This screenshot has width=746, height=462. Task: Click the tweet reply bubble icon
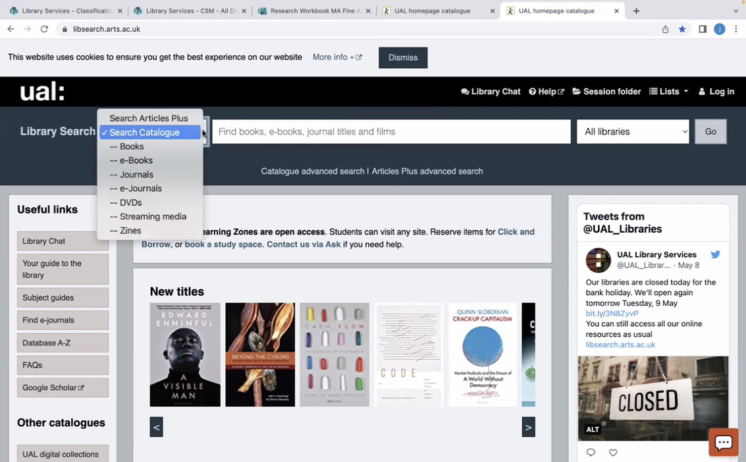(x=591, y=452)
